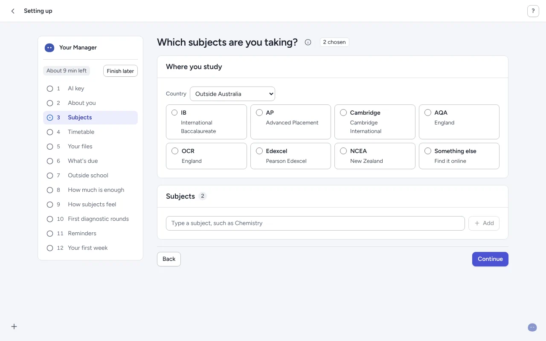This screenshot has height=341, width=546.
Task: Click the Add subject button
Action: pos(484,223)
